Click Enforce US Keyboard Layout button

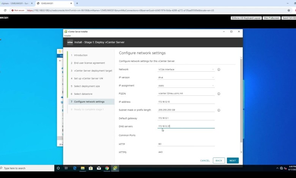[x=246, y=18]
